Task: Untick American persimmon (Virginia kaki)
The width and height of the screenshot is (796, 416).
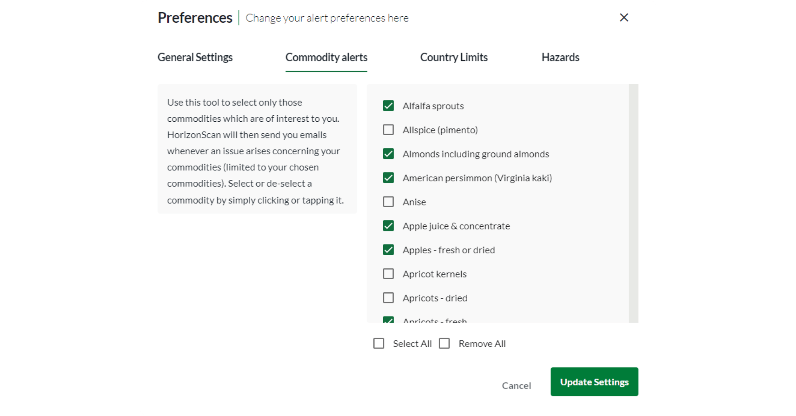Action: point(388,178)
